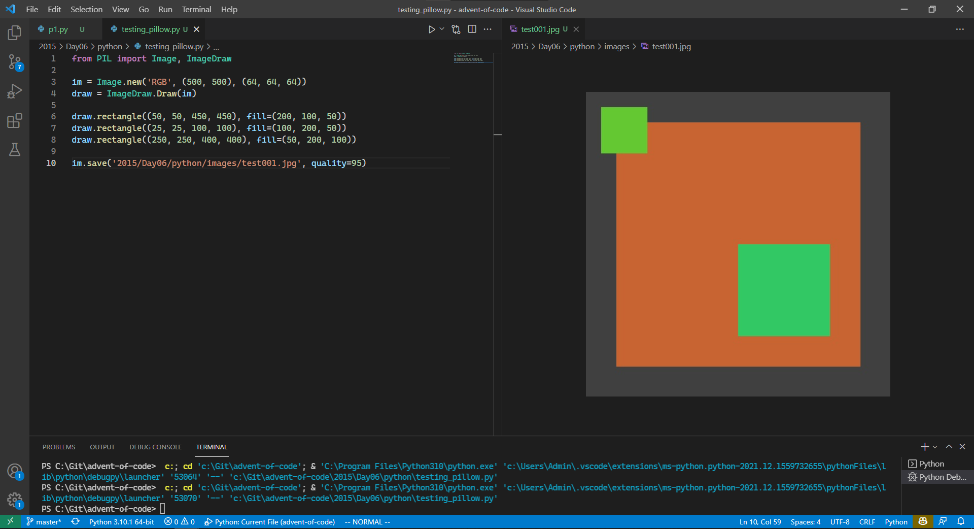Screen dimensions: 974x529
Task: Click Day06 breadcrumb in left editor
Action: pyautogui.click(x=77, y=47)
